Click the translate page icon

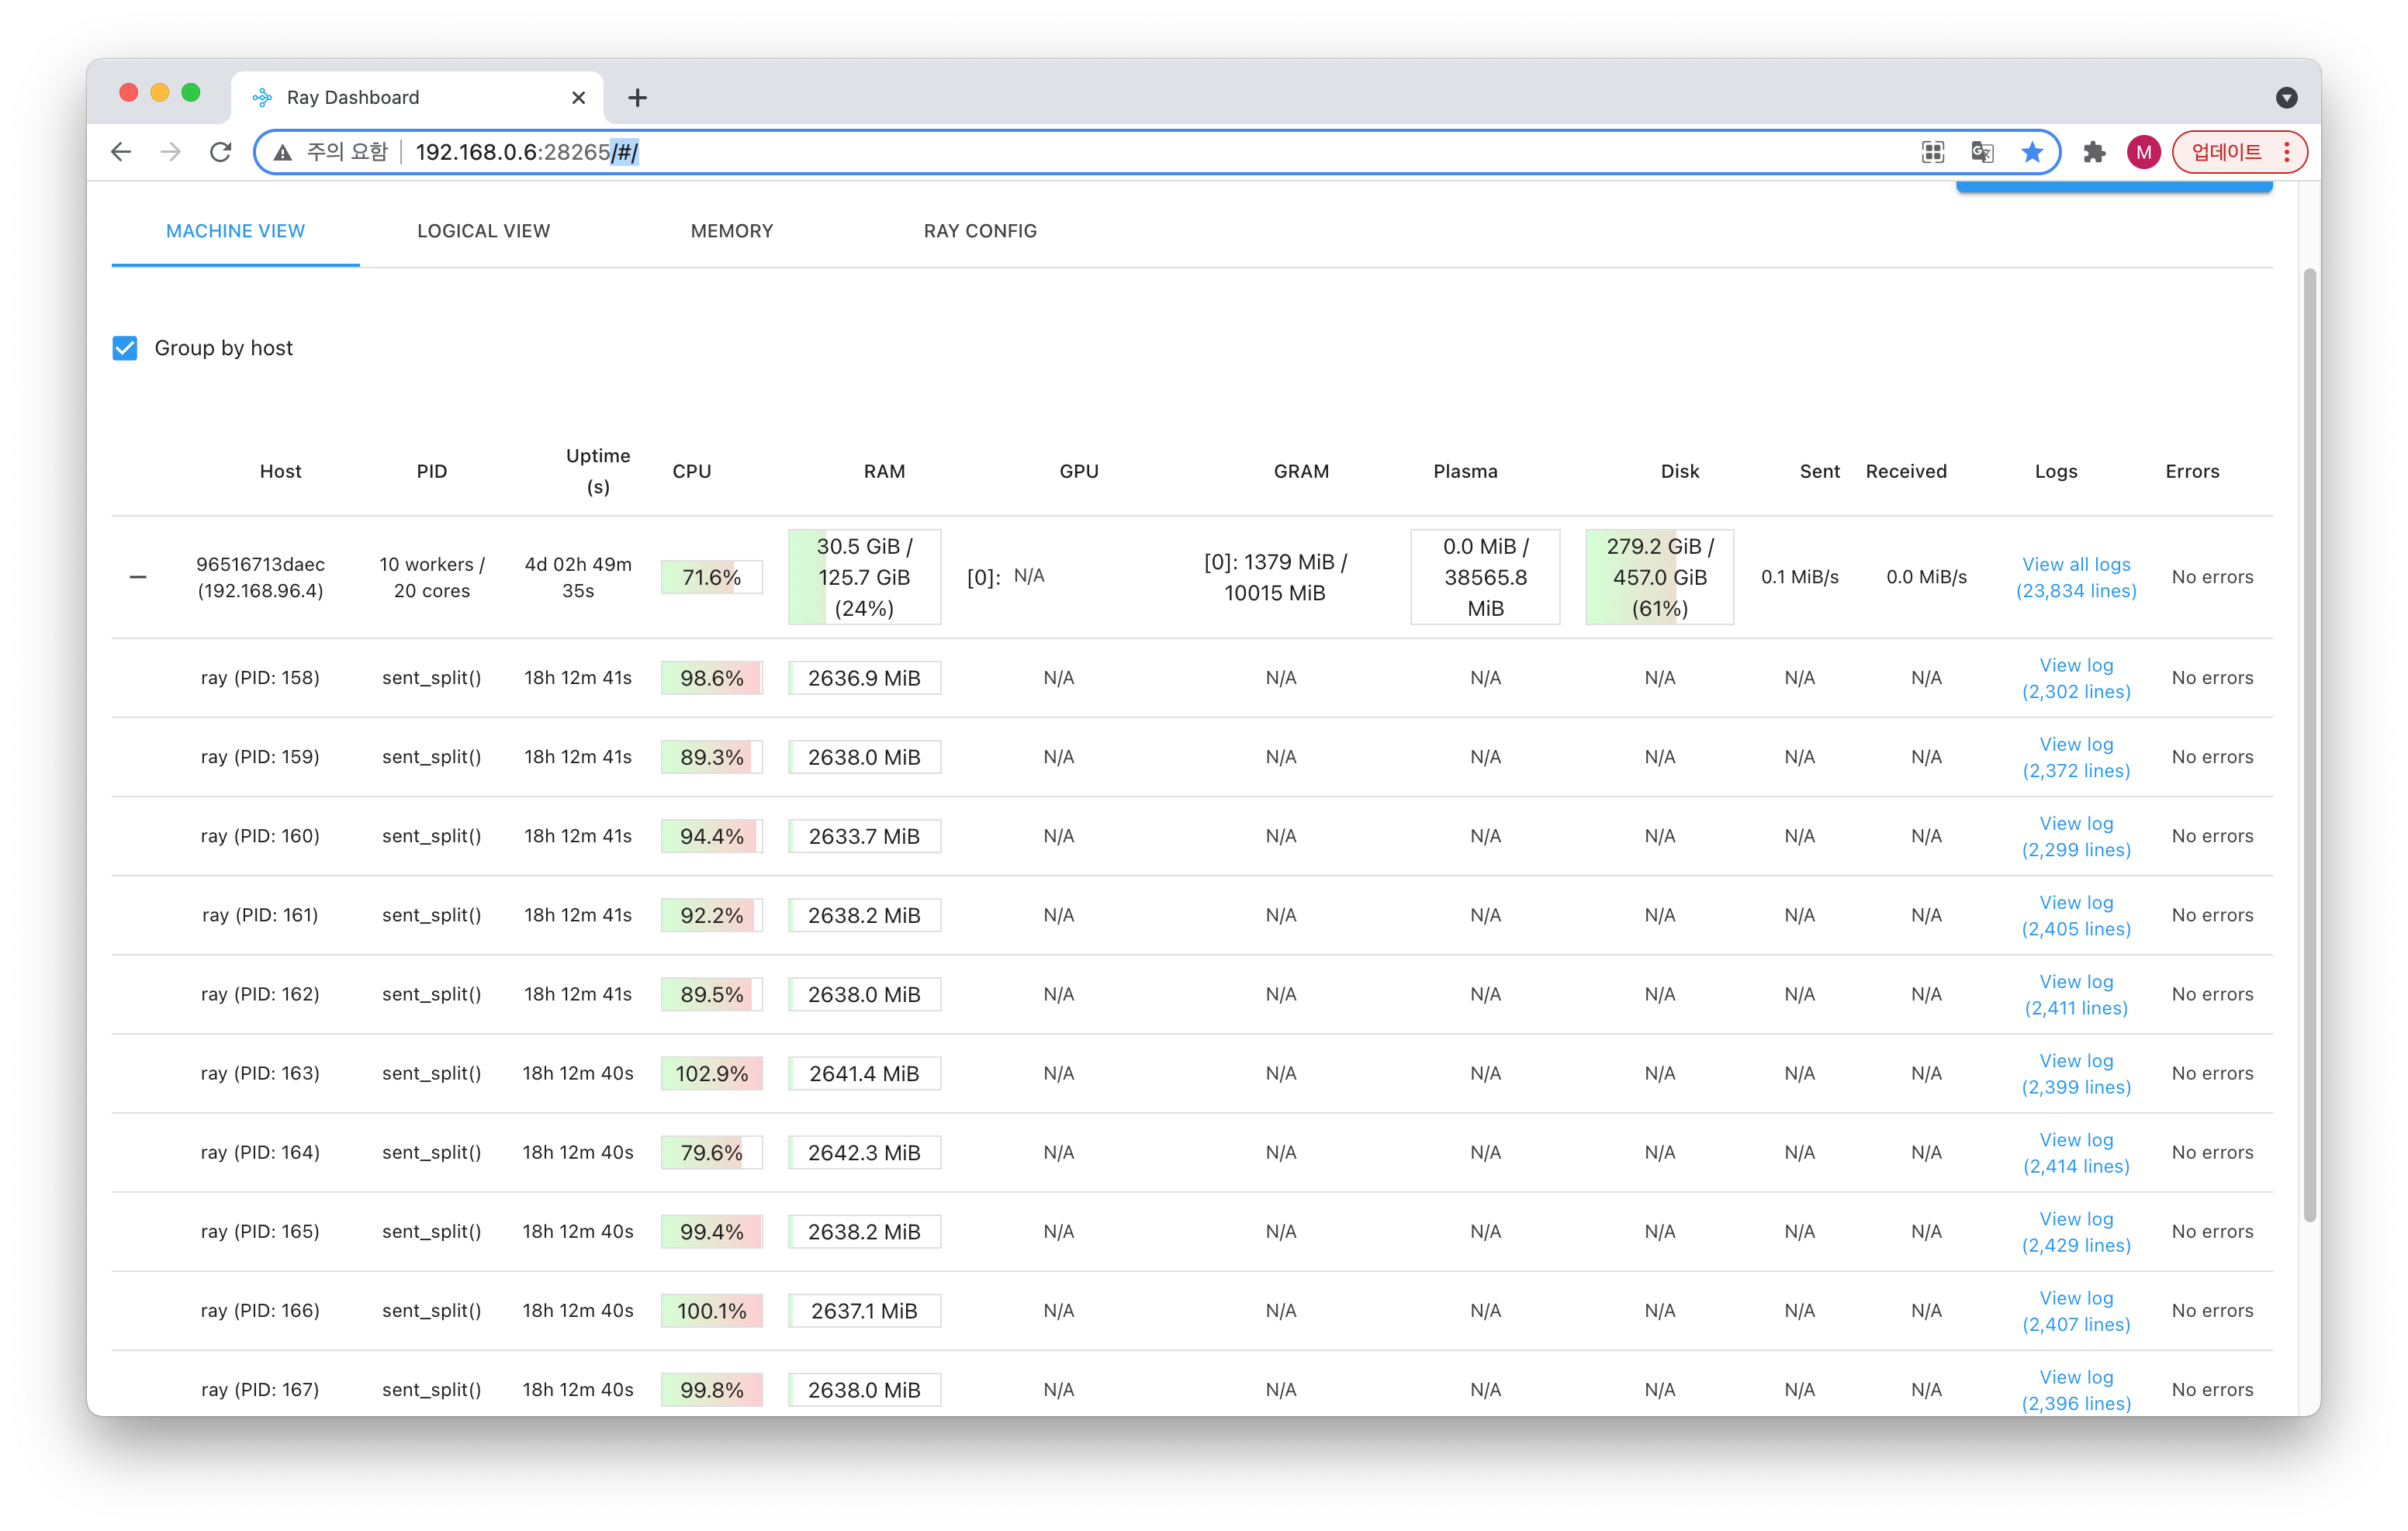coord(1982,152)
